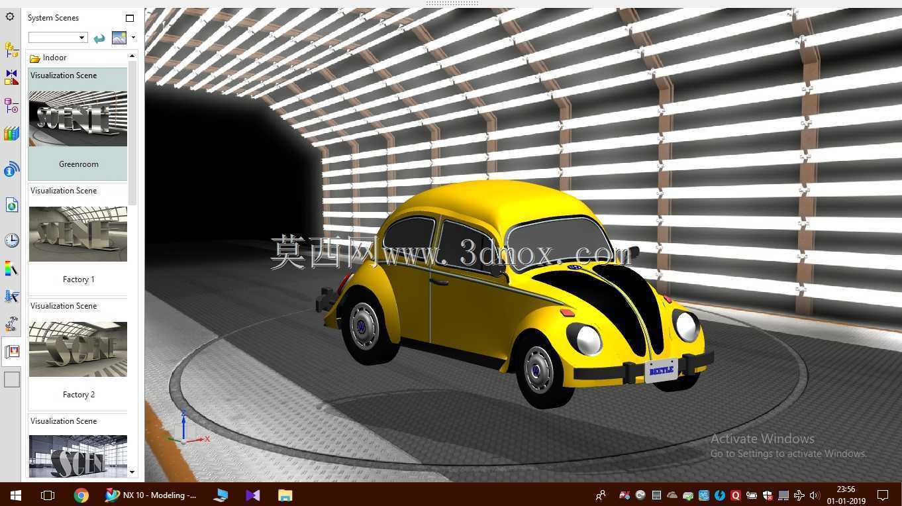902x506 pixels.
Task: Open the Windows Start menu
Action: point(15,495)
